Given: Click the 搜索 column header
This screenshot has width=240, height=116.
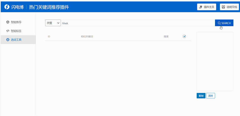Looking at the screenshot, I should click(x=166, y=36).
